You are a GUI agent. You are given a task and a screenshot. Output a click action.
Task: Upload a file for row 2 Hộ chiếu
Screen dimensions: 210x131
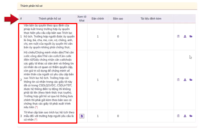click(x=185, y=80)
